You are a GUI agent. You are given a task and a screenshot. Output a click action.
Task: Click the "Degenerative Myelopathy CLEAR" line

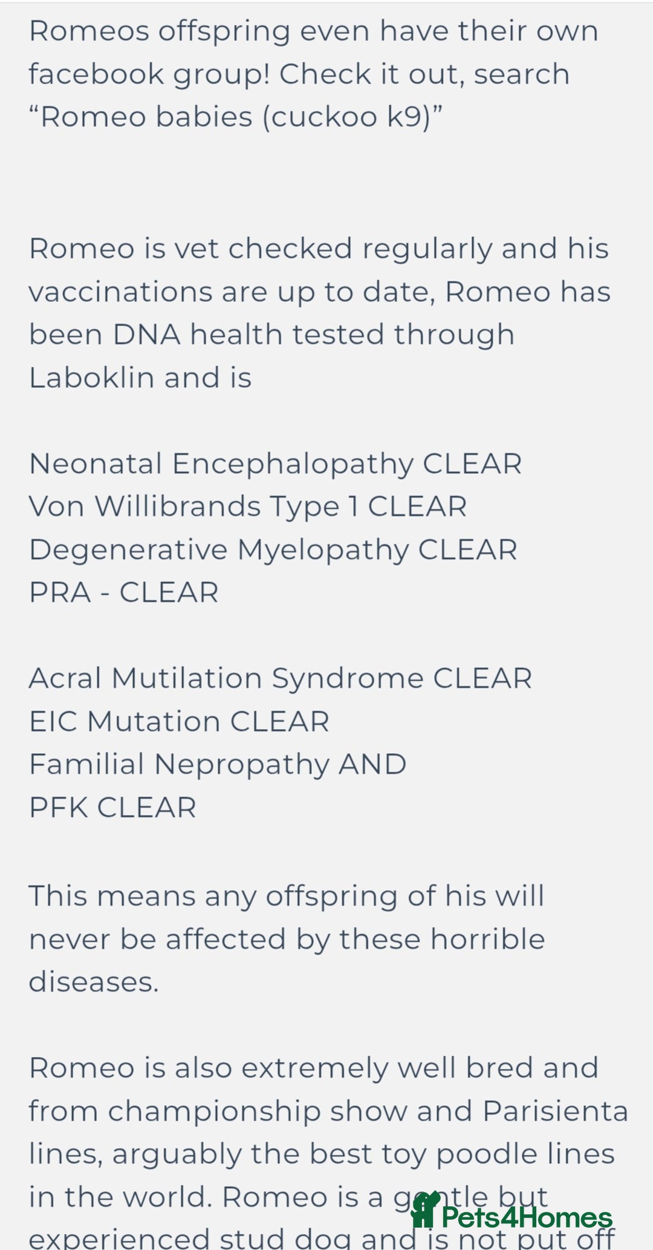click(x=273, y=550)
